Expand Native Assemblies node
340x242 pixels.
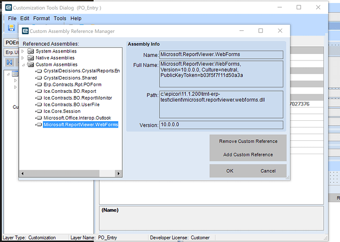coord(23,58)
